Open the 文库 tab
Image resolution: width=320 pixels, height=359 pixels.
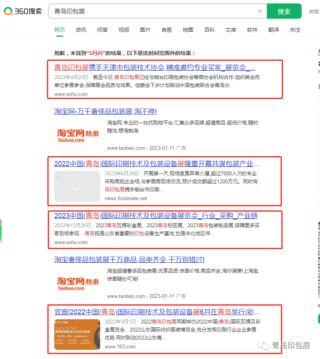[231, 30]
